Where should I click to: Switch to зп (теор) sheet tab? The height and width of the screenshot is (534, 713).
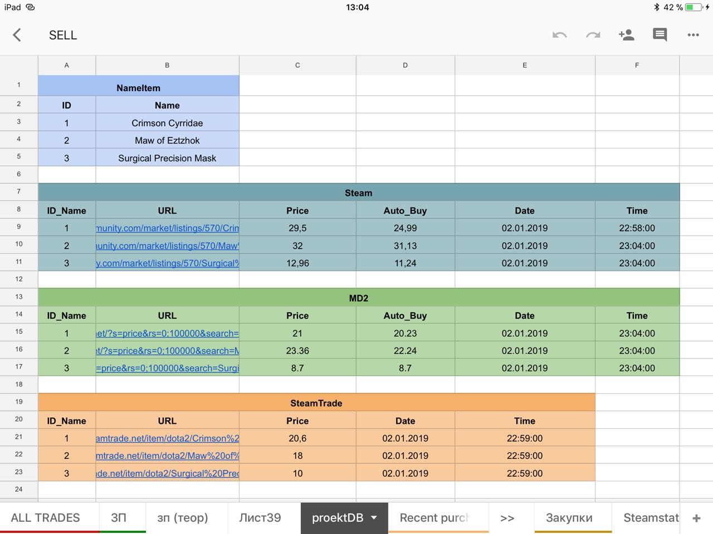click(183, 518)
